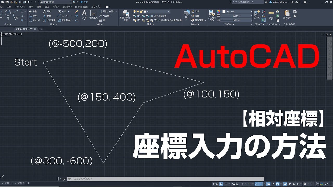Click the object color wheel swatch
The image size is (333, 187).
pyautogui.click(x=218, y=12)
